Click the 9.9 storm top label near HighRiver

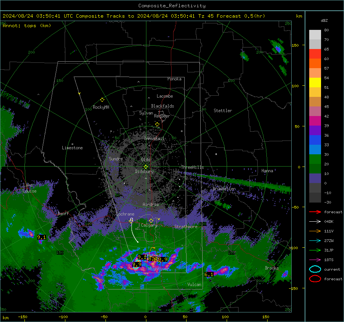tap(137, 265)
